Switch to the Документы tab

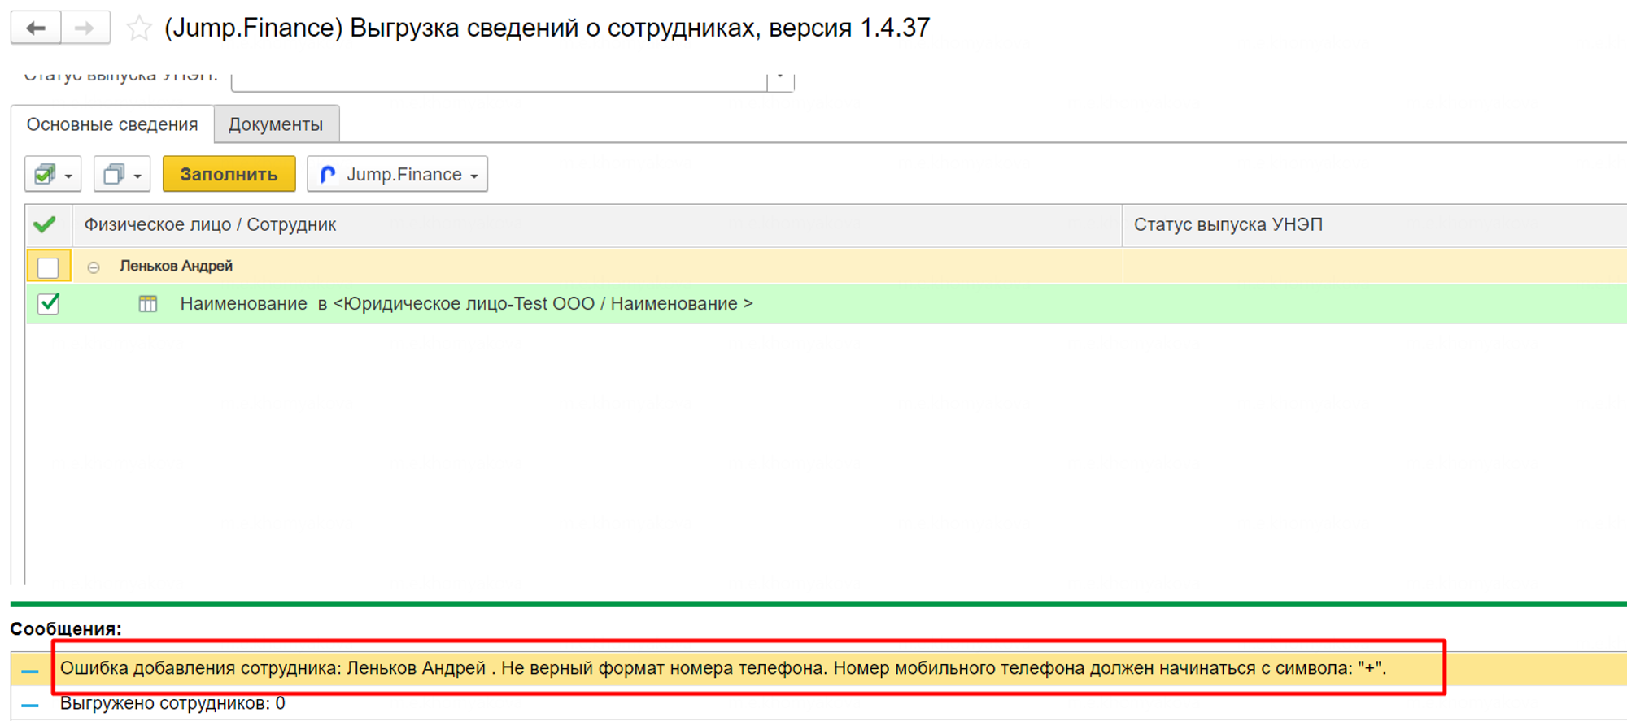point(276,124)
